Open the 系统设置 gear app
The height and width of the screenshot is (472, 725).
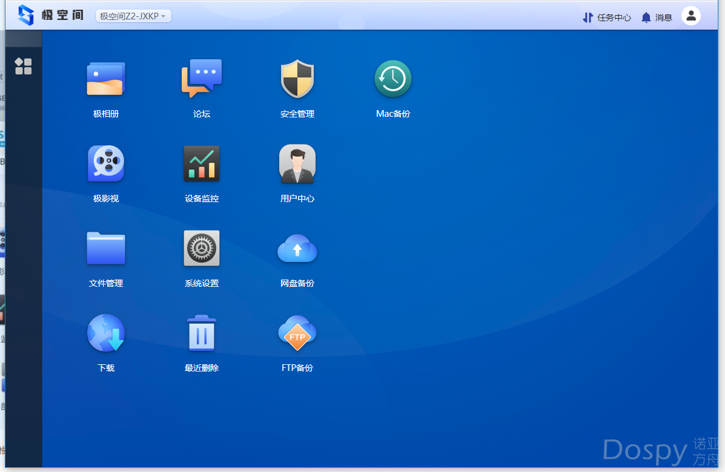[x=202, y=248]
